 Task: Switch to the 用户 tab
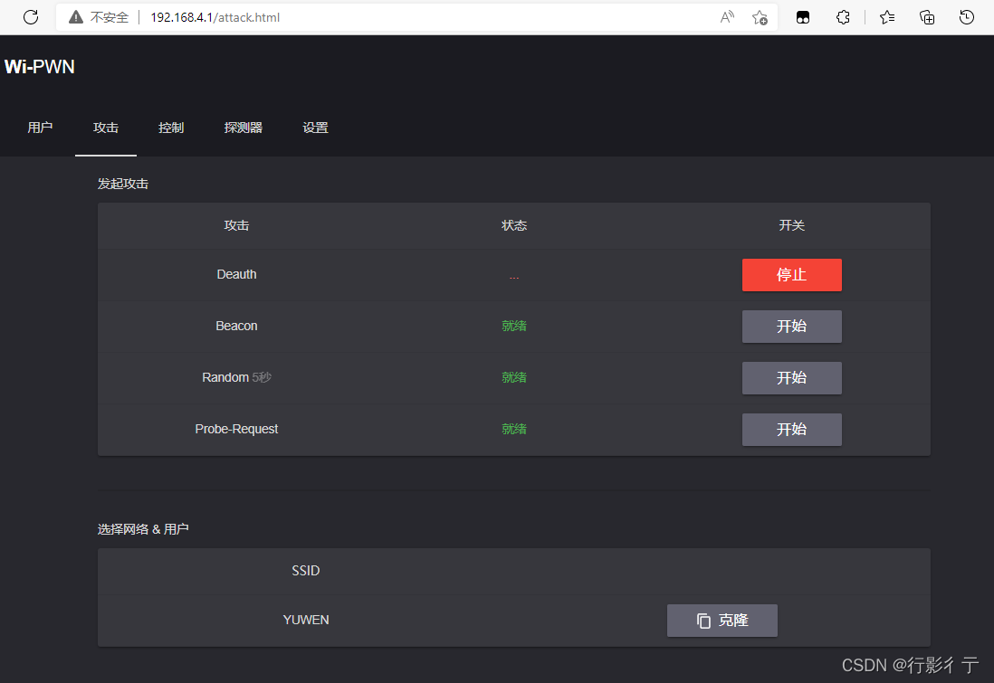click(x=40, y=128)
